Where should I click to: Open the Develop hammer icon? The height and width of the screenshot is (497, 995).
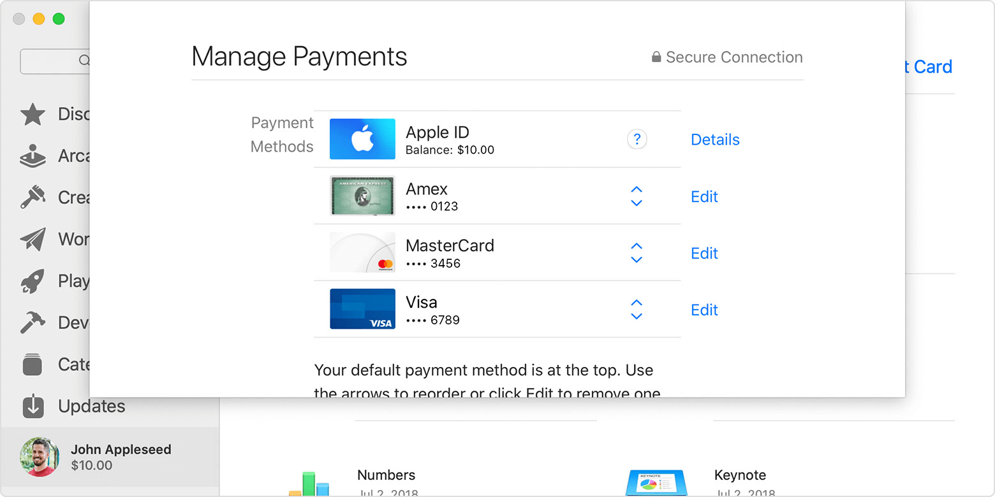point(31,322)
